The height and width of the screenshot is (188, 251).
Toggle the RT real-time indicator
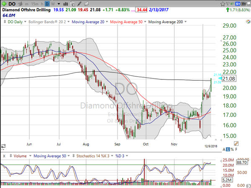pyautogui.click(x=232, y=4)
